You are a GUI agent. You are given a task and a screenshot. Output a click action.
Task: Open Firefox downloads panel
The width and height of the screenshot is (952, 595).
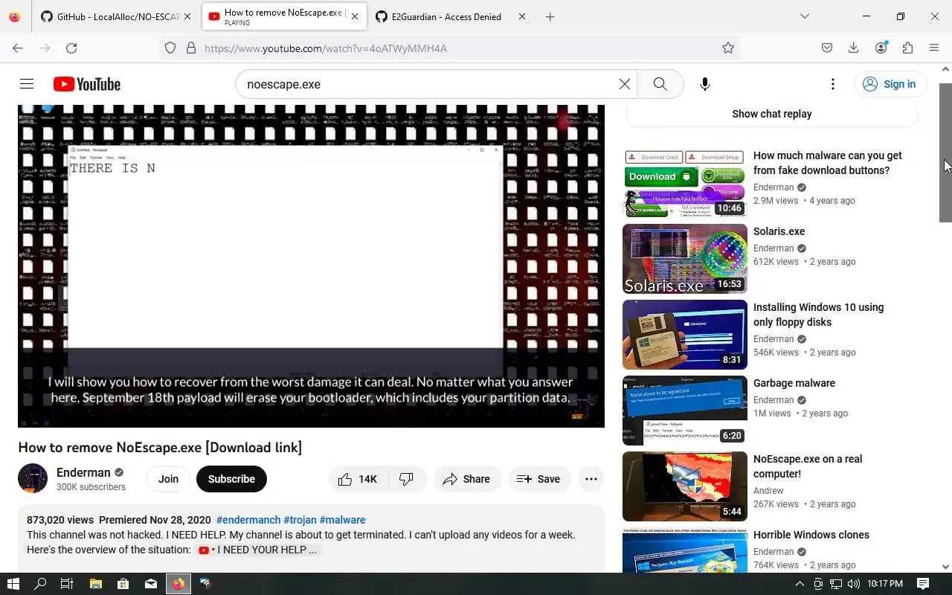[854, 48]
